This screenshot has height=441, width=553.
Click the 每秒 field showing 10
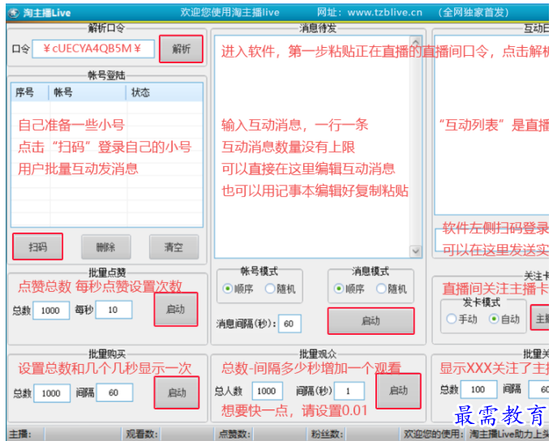pyautogui.click(x=114, y=310)
